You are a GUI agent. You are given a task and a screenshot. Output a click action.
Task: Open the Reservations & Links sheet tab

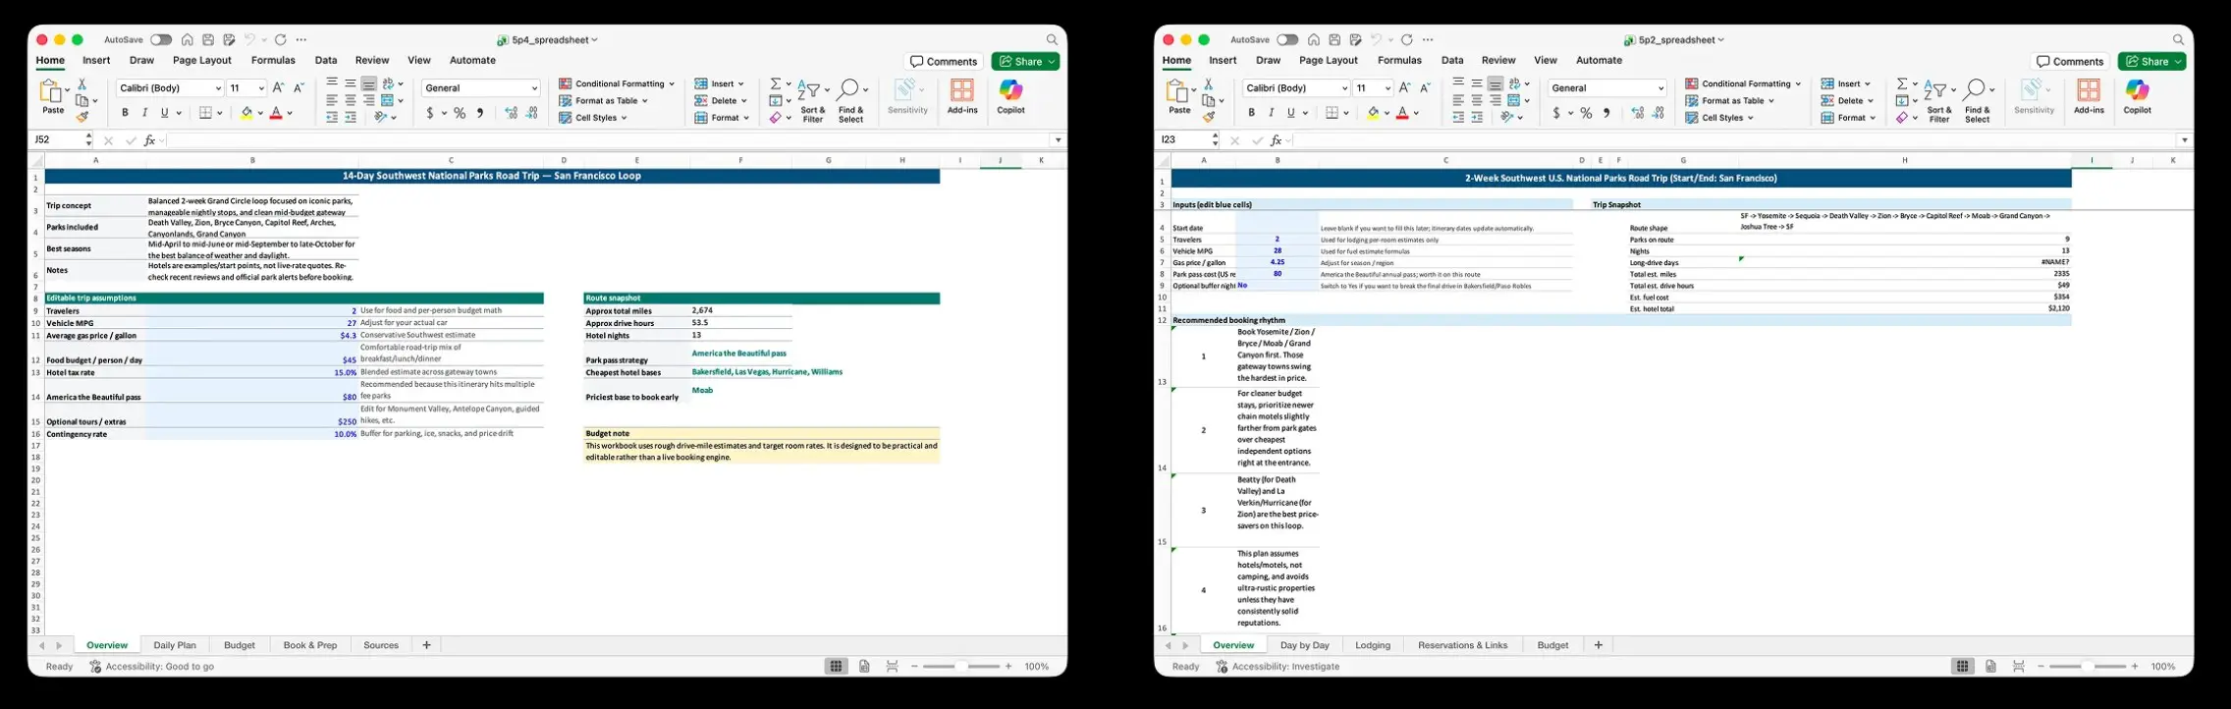pyautogui.click(x=1462, y=645)
